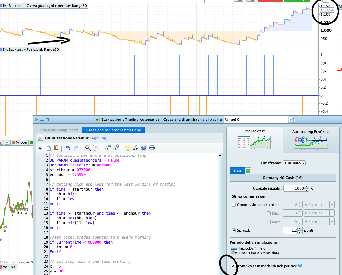Enable the Commissione per ordine checkbox
342x275 pixels.
coord(234,205)
